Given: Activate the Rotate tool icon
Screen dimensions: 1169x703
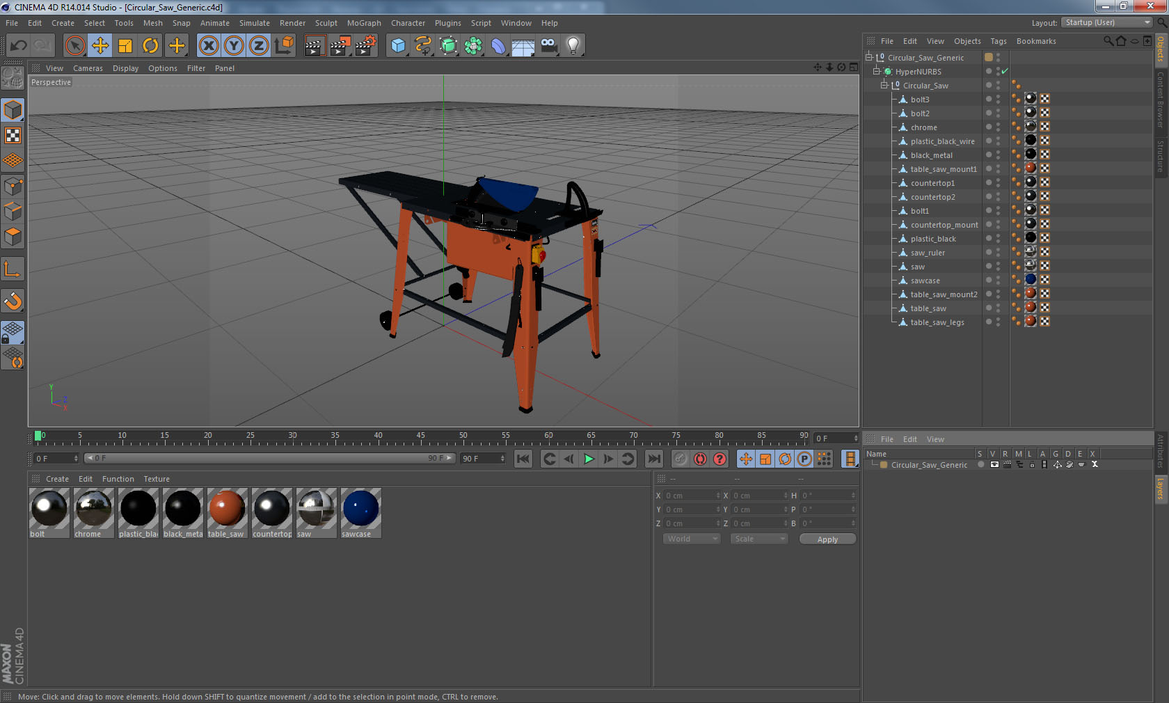Looking at the screenshot, I should pyautogui.click(x=150, y=46).
